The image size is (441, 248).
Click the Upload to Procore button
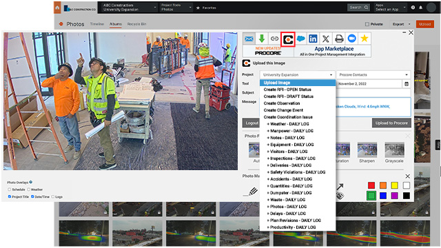pos(391,123)
